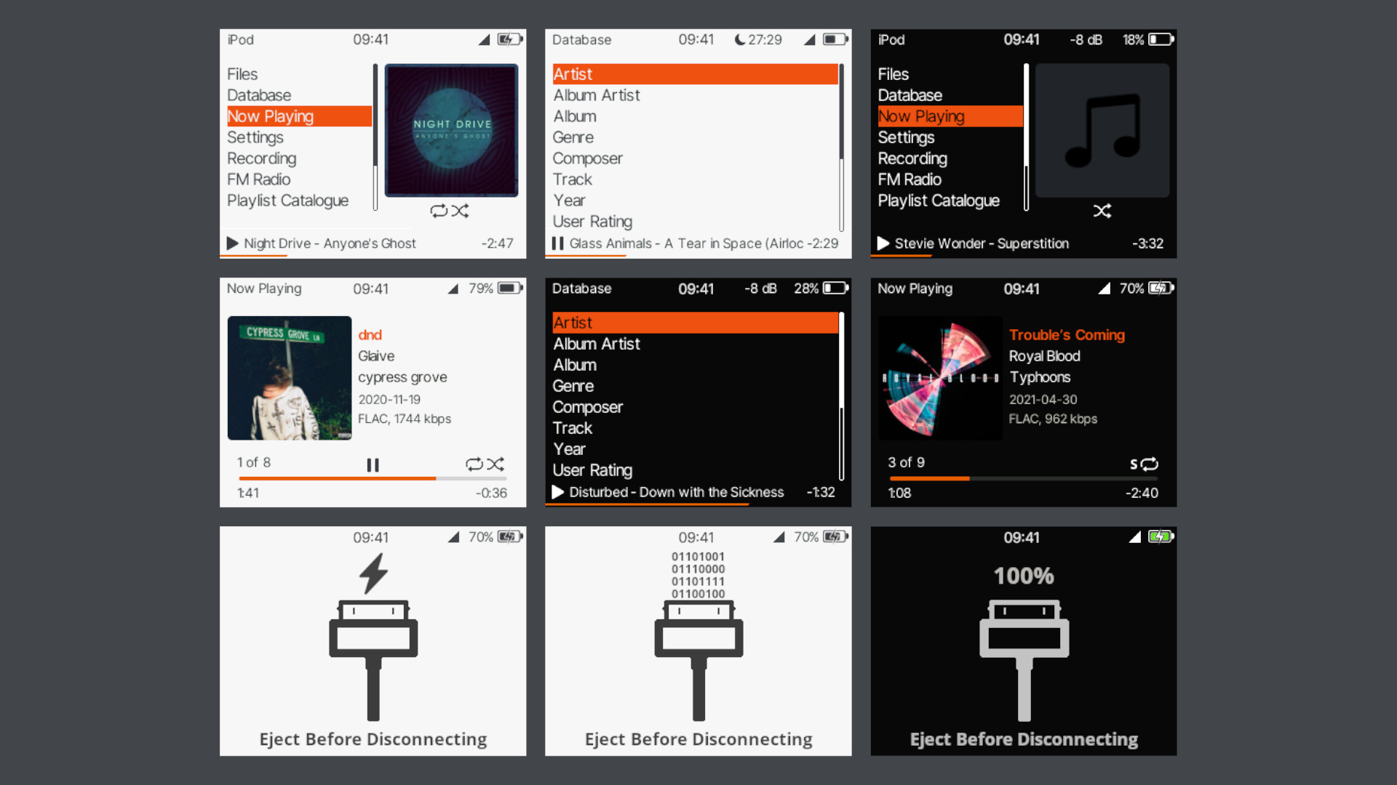The height and width of the screenshot is (785, 1397).
Task: Click the play icon beside Disturbed track
Action: pos(558,492)
